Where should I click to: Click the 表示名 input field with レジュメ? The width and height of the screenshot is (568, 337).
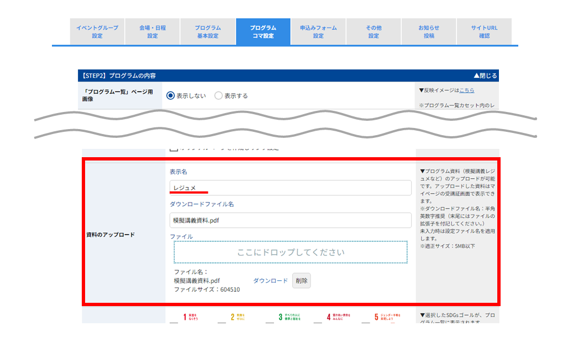(x=291, y=188)
